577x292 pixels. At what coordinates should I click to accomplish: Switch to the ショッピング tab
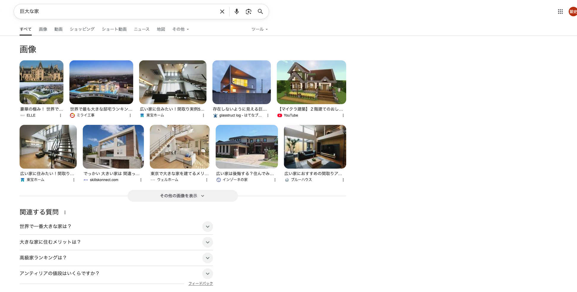pyautogui.click(x=82, y=29)
